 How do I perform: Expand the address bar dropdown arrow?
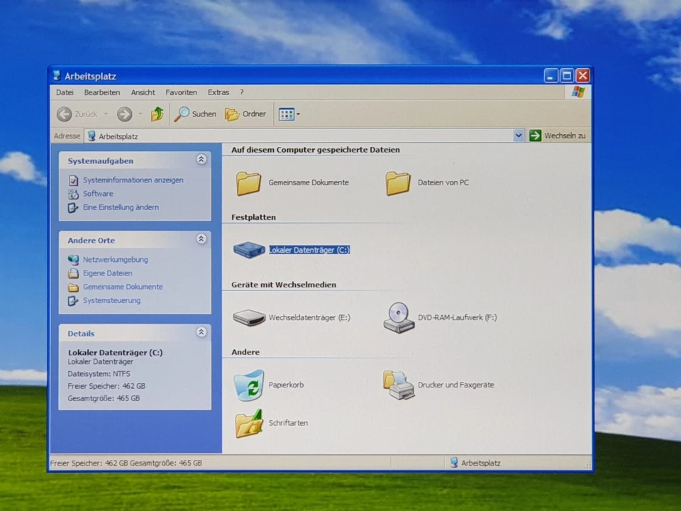(x=519, y=136)
